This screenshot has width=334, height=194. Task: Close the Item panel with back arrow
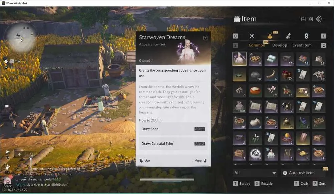point(320,19)
